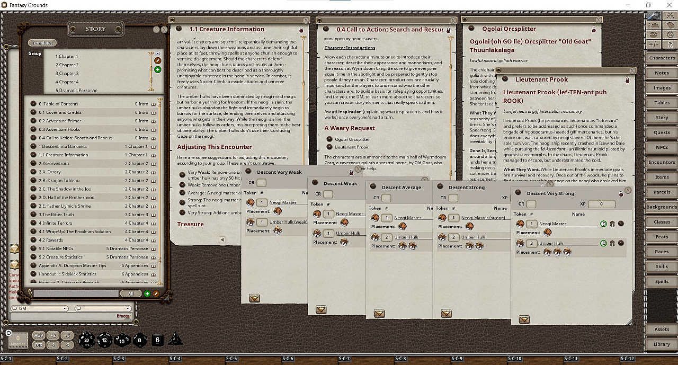The width and height of the screenshot is (678, 365).
Task: Open the Notes sidebar tab
Action: [x=662, y=73]
